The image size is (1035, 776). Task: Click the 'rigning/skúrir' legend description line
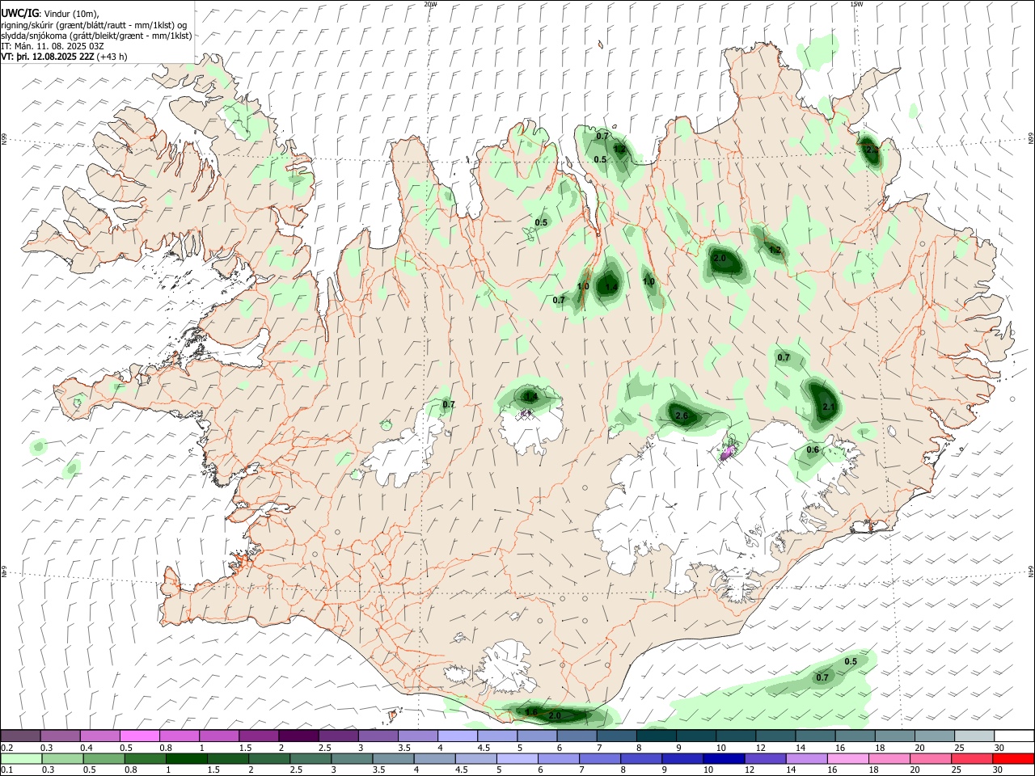(94, 25)
